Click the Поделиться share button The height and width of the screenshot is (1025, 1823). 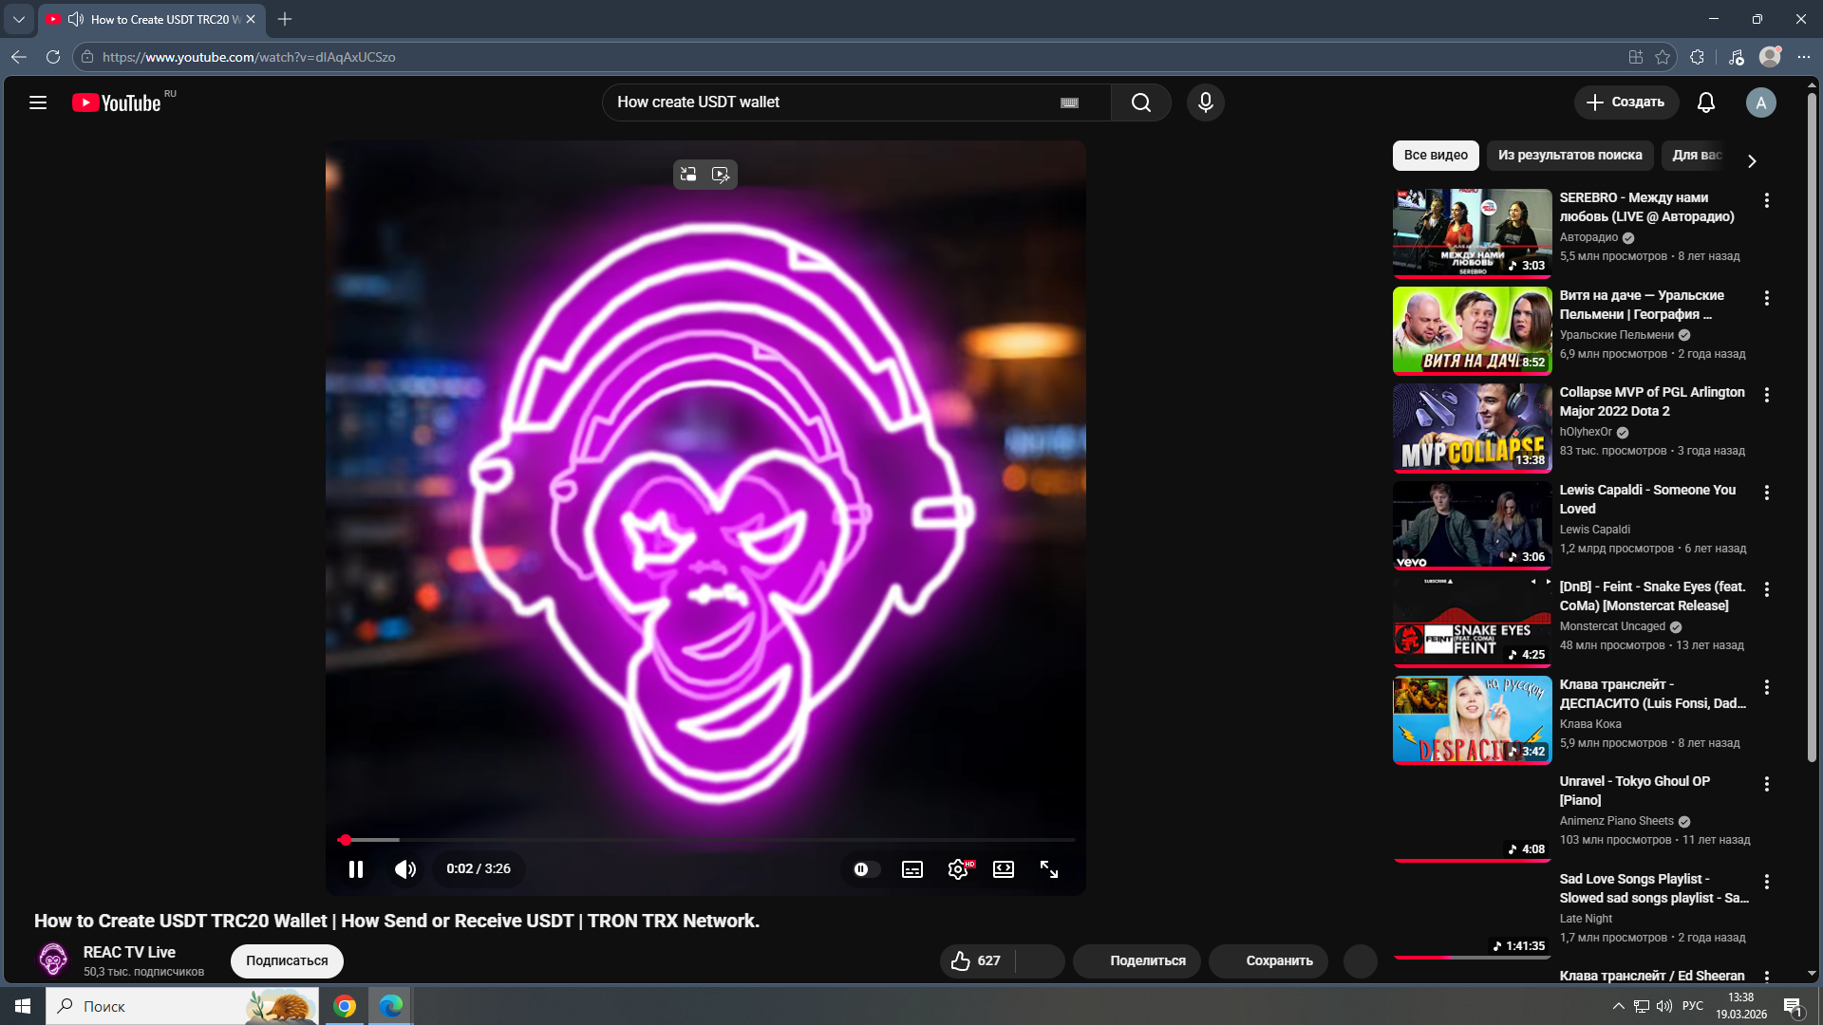pos(1137,960)
